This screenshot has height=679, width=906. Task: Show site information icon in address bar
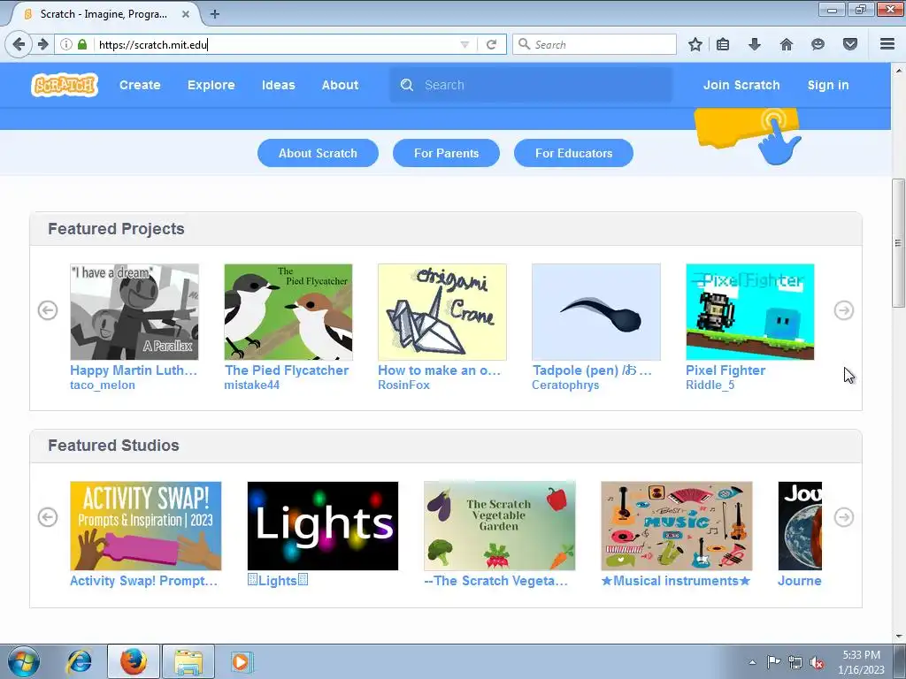tap(66, 44)
